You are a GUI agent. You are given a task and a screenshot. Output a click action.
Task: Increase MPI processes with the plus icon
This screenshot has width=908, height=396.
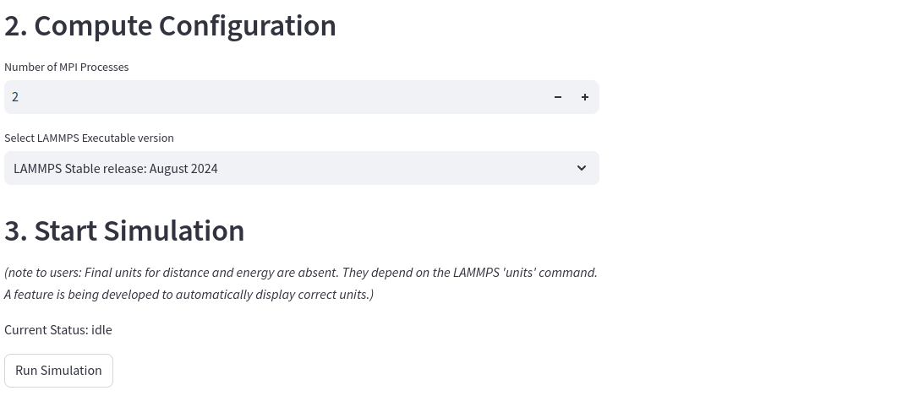point(585,97)
